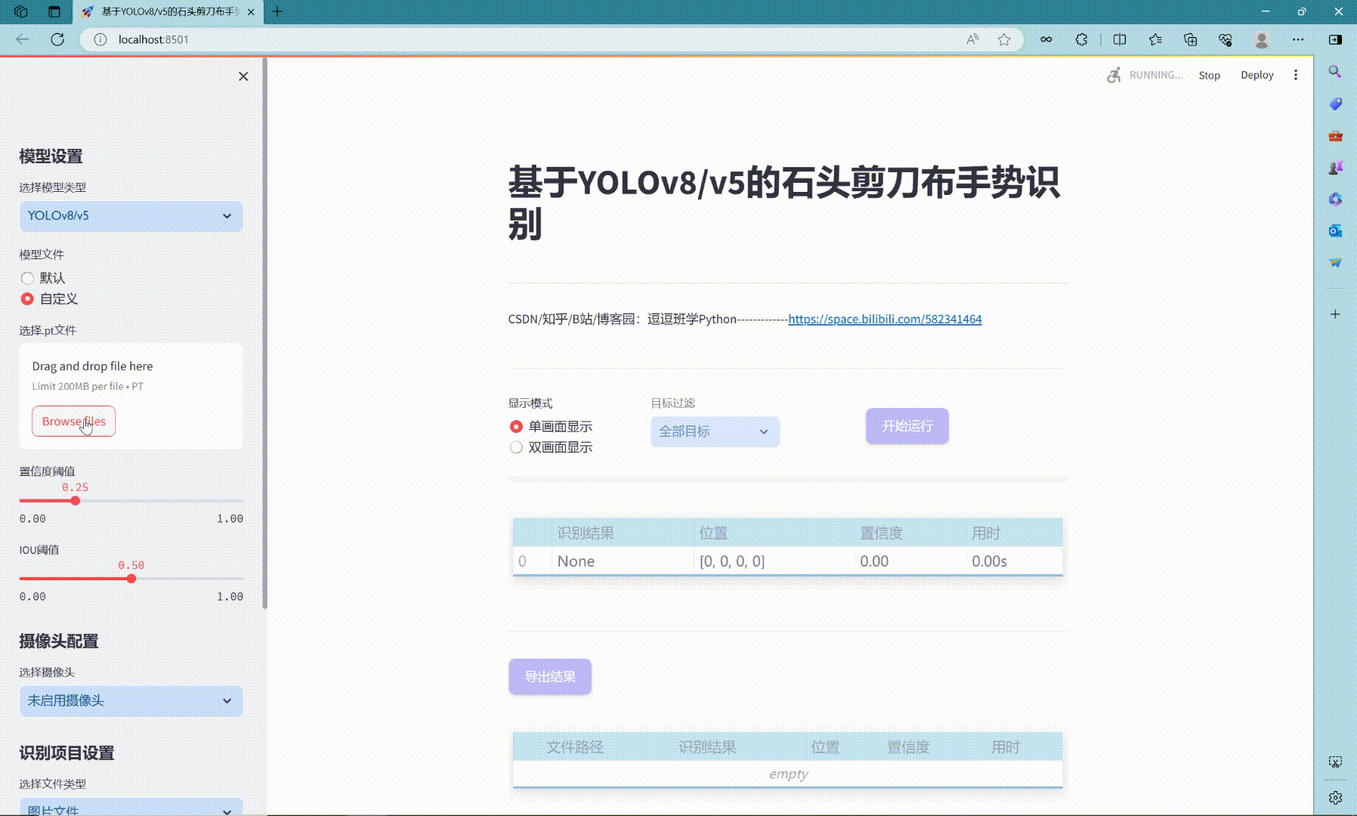Click Deploy in the Streamlit toolbar
This screenshot has width=1357, height=816.
coord(1257,75)
